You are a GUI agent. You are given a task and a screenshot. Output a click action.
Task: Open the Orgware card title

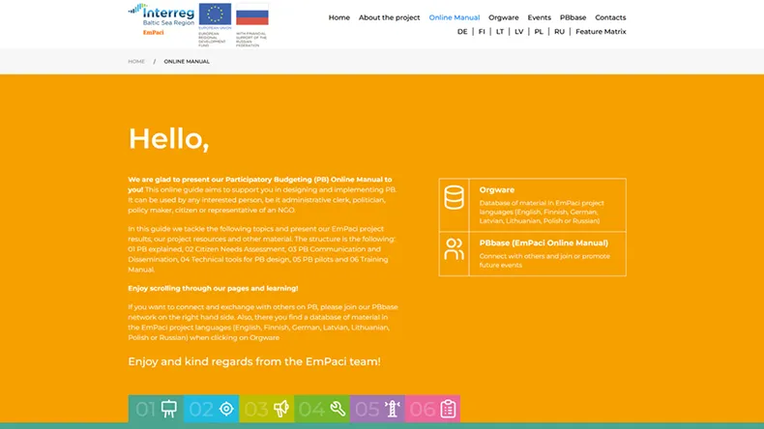pyautogui.click(x=497, y=190)
